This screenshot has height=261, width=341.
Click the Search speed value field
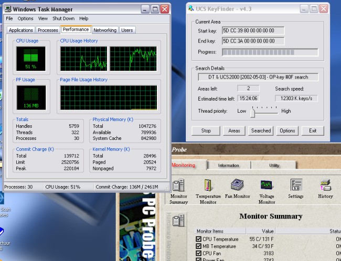click(296, 99)
